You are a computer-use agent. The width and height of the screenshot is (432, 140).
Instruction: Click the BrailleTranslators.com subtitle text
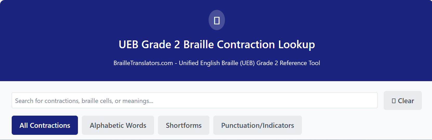tap(217, 63)
